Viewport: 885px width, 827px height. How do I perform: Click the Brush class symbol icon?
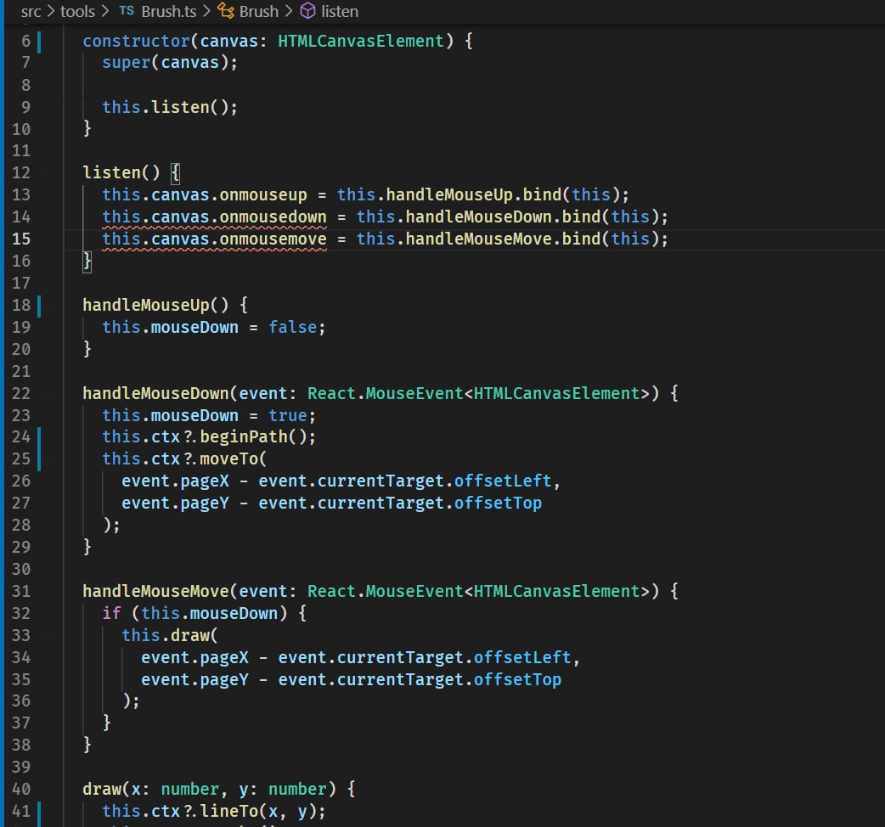pyautogui.click(x=226, y=11)
